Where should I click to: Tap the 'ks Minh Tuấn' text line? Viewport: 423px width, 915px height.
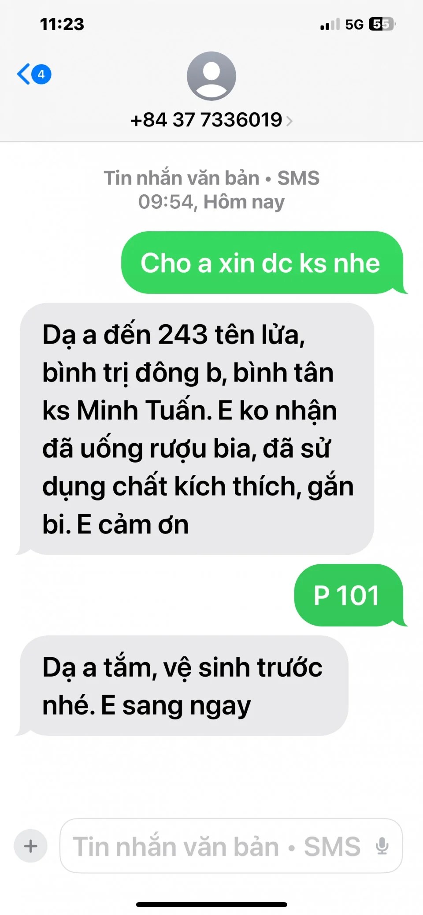pos(124,411)
